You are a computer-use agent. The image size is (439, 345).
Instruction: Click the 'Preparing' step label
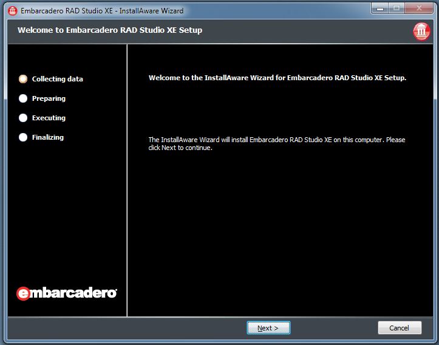(x=49, y=98)
